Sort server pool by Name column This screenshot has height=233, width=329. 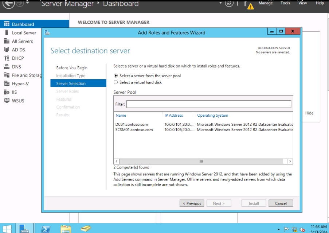[121, 115]
